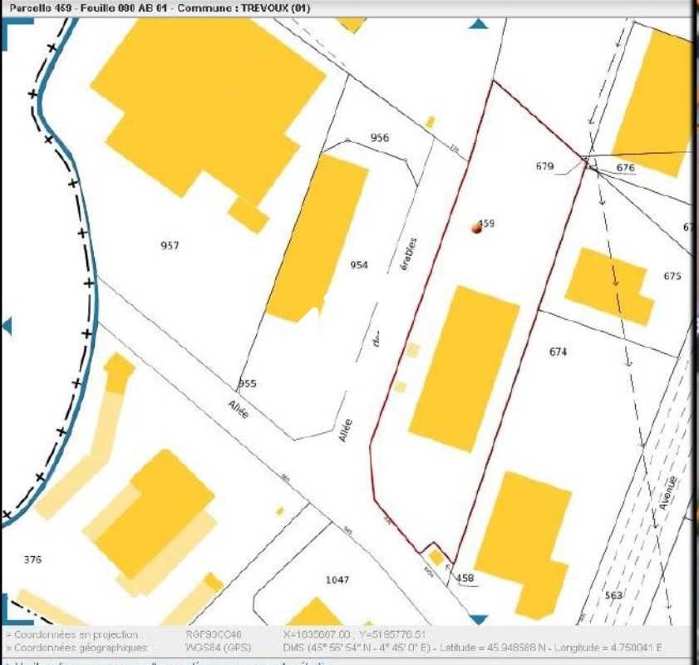Click the east pan arrow on the right edge
Viewport: 699px width, 665px height.
point(693,323)
